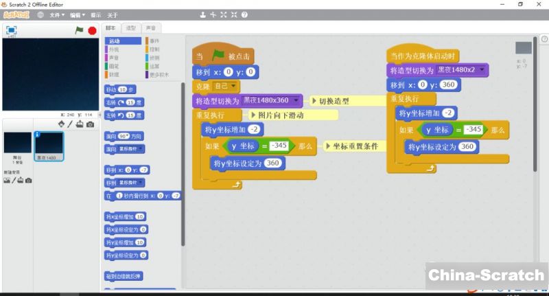Screen dimensions: 549x296
Task: Open block help with the question mark icon
Action: click(x=245, y=14)
